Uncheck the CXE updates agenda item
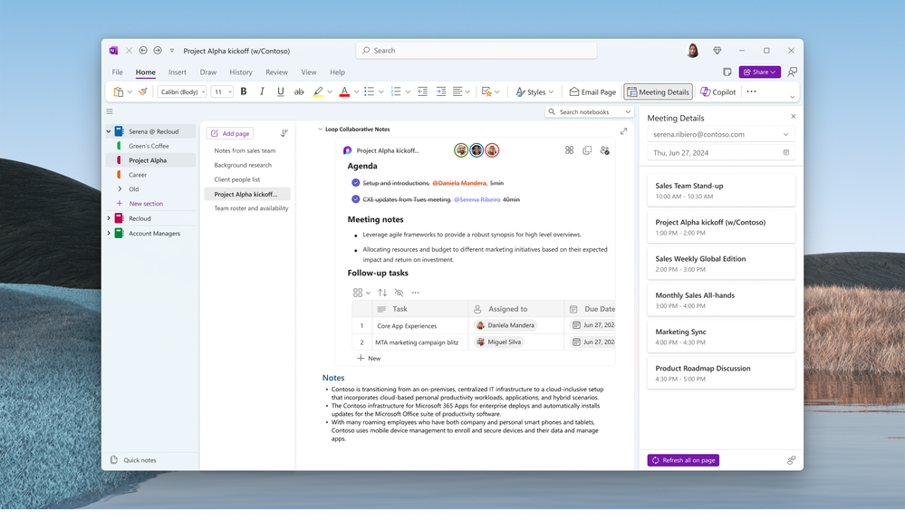This screenshot has width=905, height=520. [355, 199]
